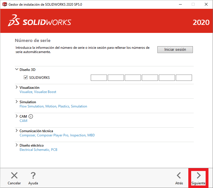Open Composer, Composer Player Pro link
The width and height of the screenshot is (213, 188).
coord(57,135)
